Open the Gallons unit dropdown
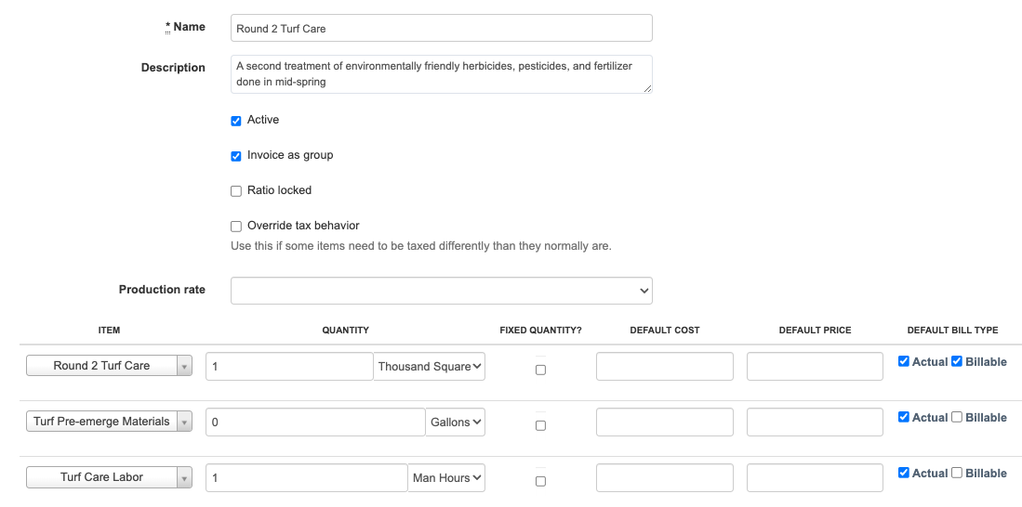The height and width of the screenshot is (507, 1022). click(x=456, y=422)
